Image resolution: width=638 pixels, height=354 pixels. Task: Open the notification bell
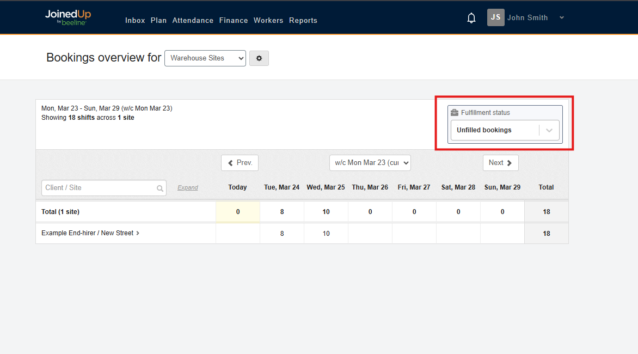tap(471, 17)
